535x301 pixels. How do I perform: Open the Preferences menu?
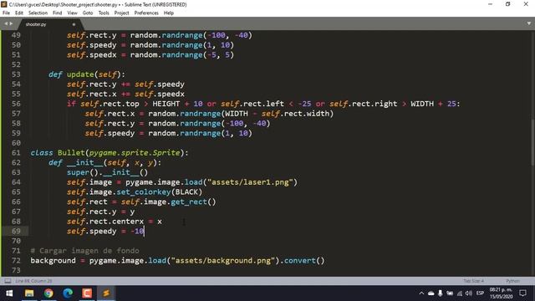coord(146,13)
